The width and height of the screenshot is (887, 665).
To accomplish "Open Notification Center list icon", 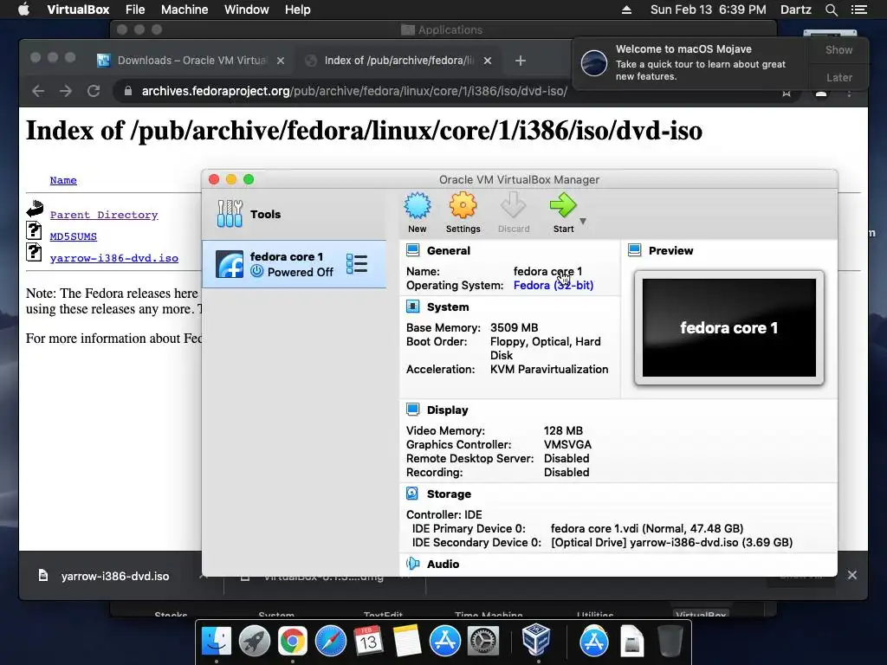I will [859, 10].
